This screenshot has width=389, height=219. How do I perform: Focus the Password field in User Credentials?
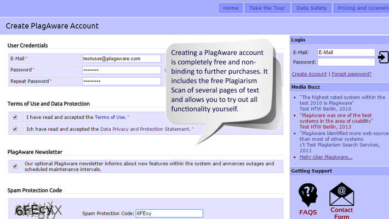click(x=122, y=70)
